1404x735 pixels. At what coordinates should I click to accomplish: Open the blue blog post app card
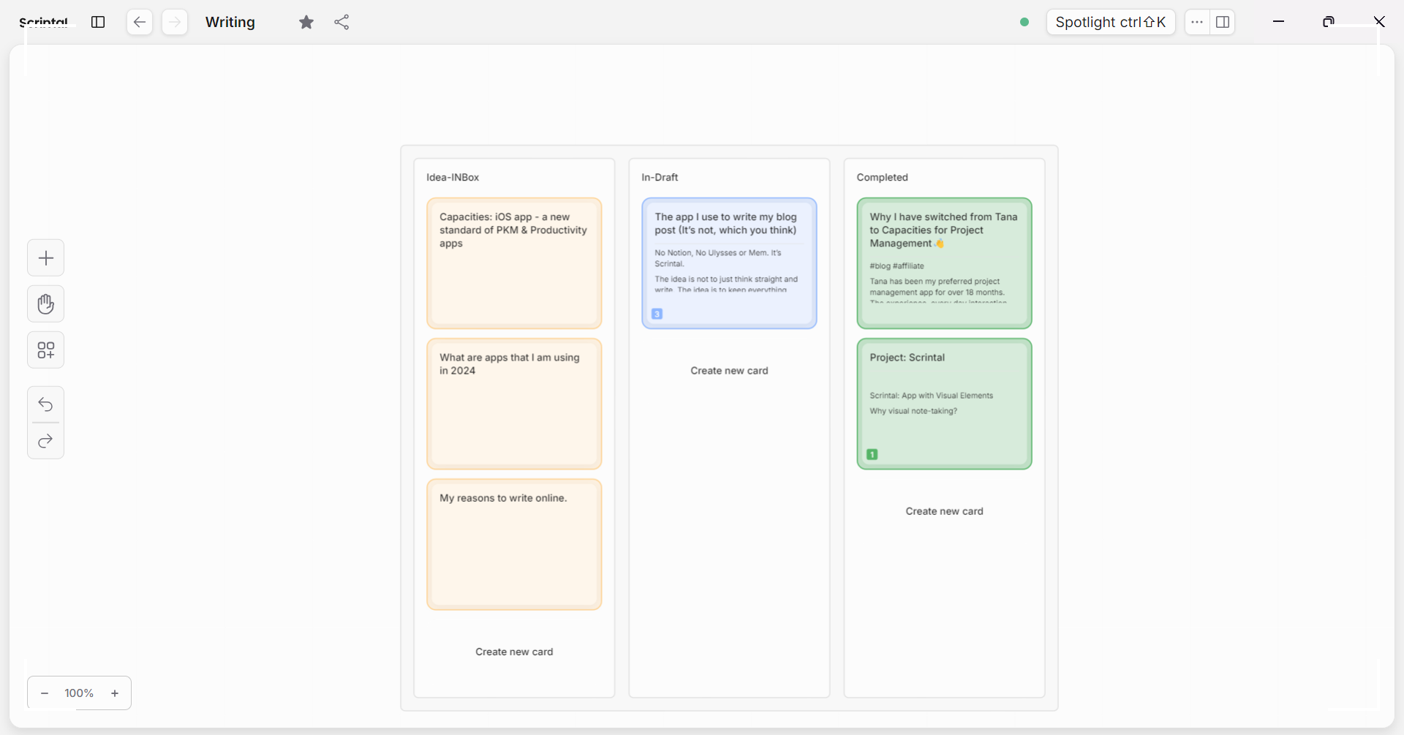point(729,263)
